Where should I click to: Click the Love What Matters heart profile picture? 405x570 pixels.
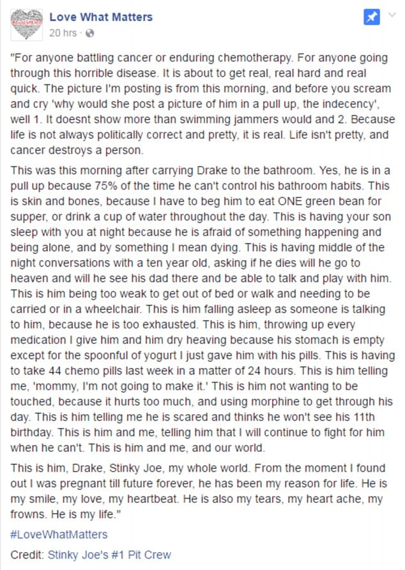pos(26,23)
